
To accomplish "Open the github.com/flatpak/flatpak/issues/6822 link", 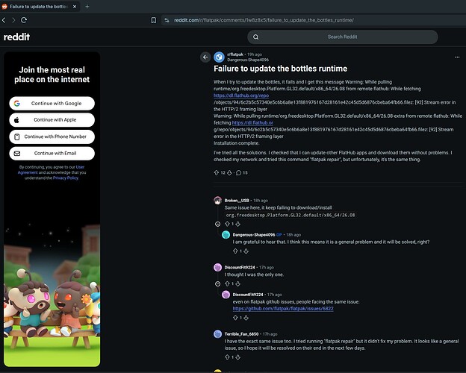I will click(283, 309).
